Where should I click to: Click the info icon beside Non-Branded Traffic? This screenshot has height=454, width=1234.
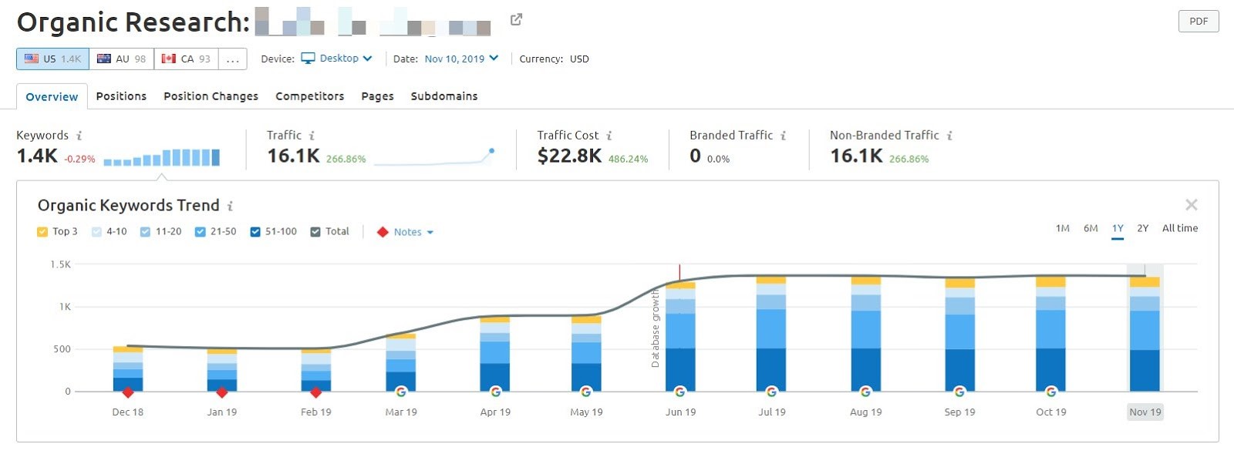coord(949,136)
